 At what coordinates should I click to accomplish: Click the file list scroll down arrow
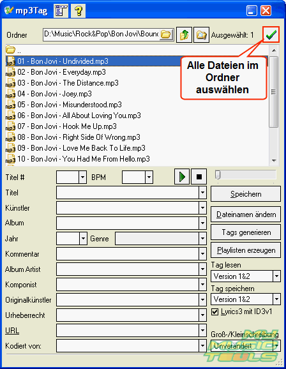click(274, 160)
